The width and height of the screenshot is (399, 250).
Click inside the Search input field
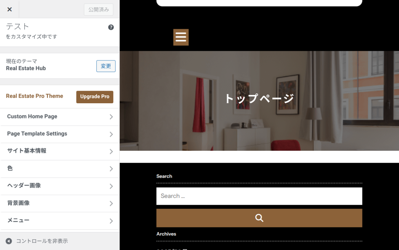click(x=259, y=196)
